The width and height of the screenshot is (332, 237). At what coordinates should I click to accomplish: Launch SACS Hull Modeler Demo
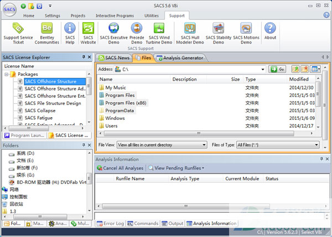coord(190,33)
